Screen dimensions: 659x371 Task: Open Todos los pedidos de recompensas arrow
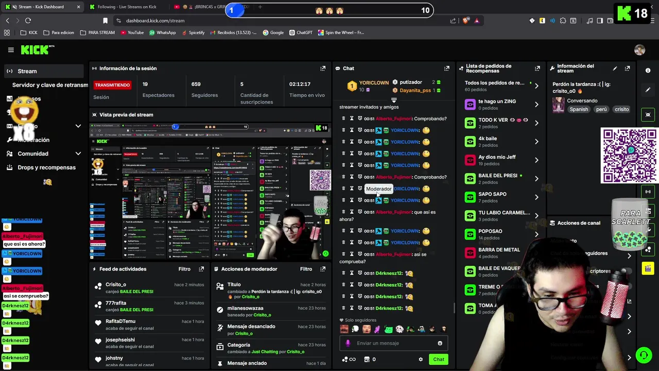(x=536, y=86)
